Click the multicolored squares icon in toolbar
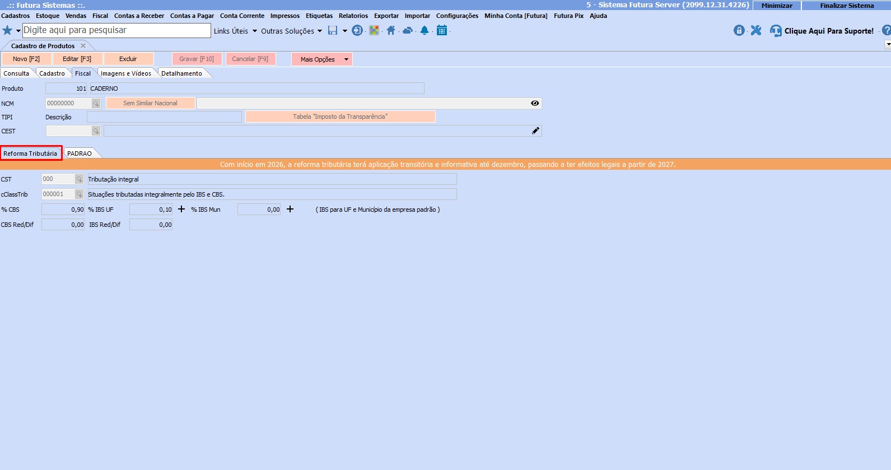The image size is (891, 470). pos(374,31)
